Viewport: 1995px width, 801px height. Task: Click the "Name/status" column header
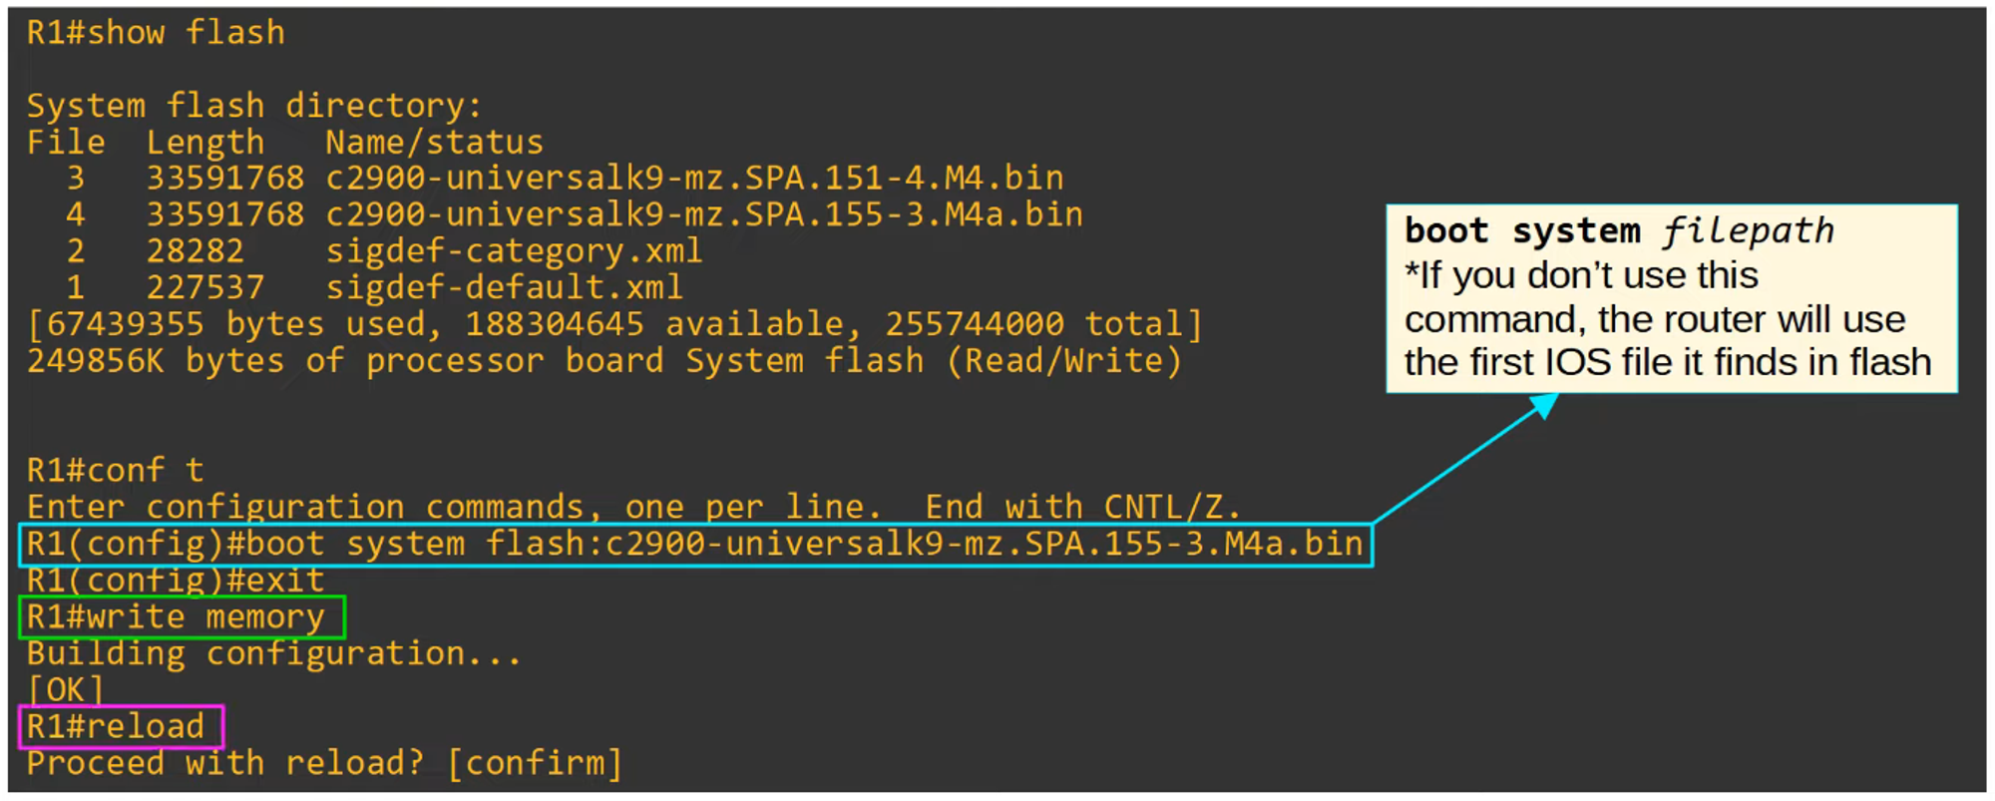coord(434,143)
